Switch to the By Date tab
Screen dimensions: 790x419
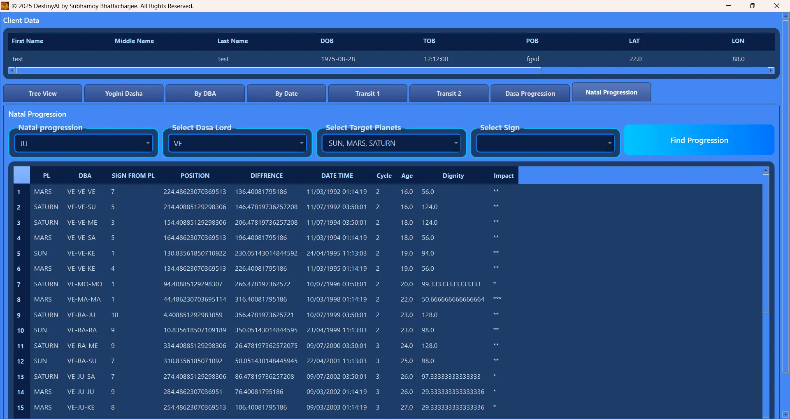tap(286, 93)
